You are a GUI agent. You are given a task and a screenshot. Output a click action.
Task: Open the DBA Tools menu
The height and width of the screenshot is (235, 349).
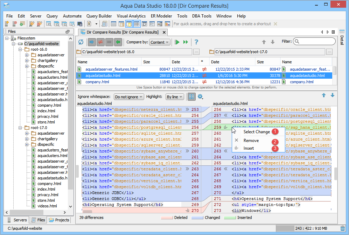(202, 16)
